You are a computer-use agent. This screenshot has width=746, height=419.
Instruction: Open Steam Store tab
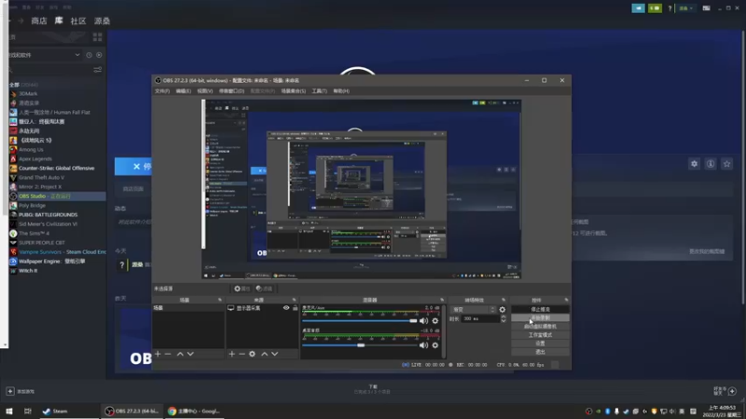tap(39, 20)
